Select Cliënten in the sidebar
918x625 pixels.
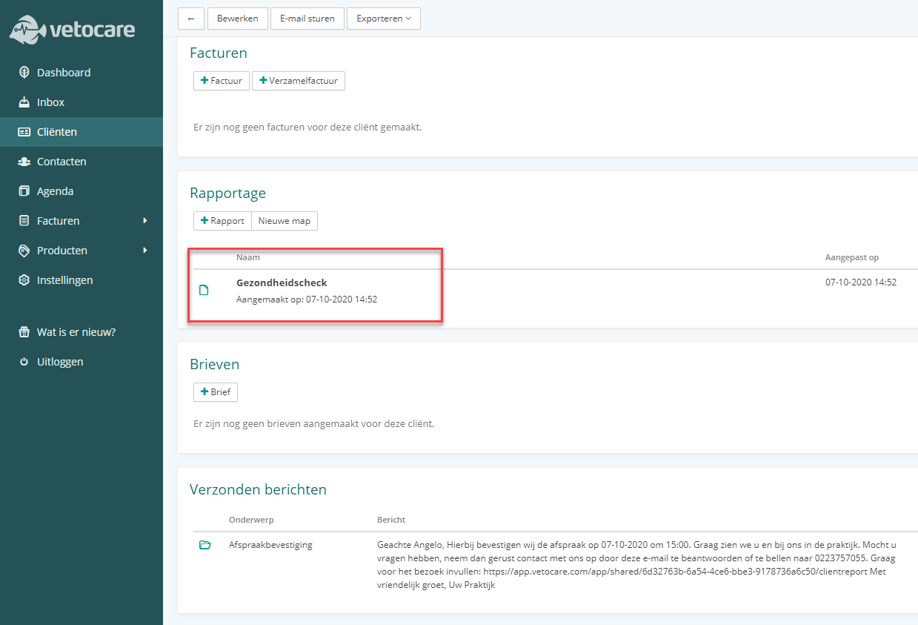pyautogui.click(x=82, y=132)
